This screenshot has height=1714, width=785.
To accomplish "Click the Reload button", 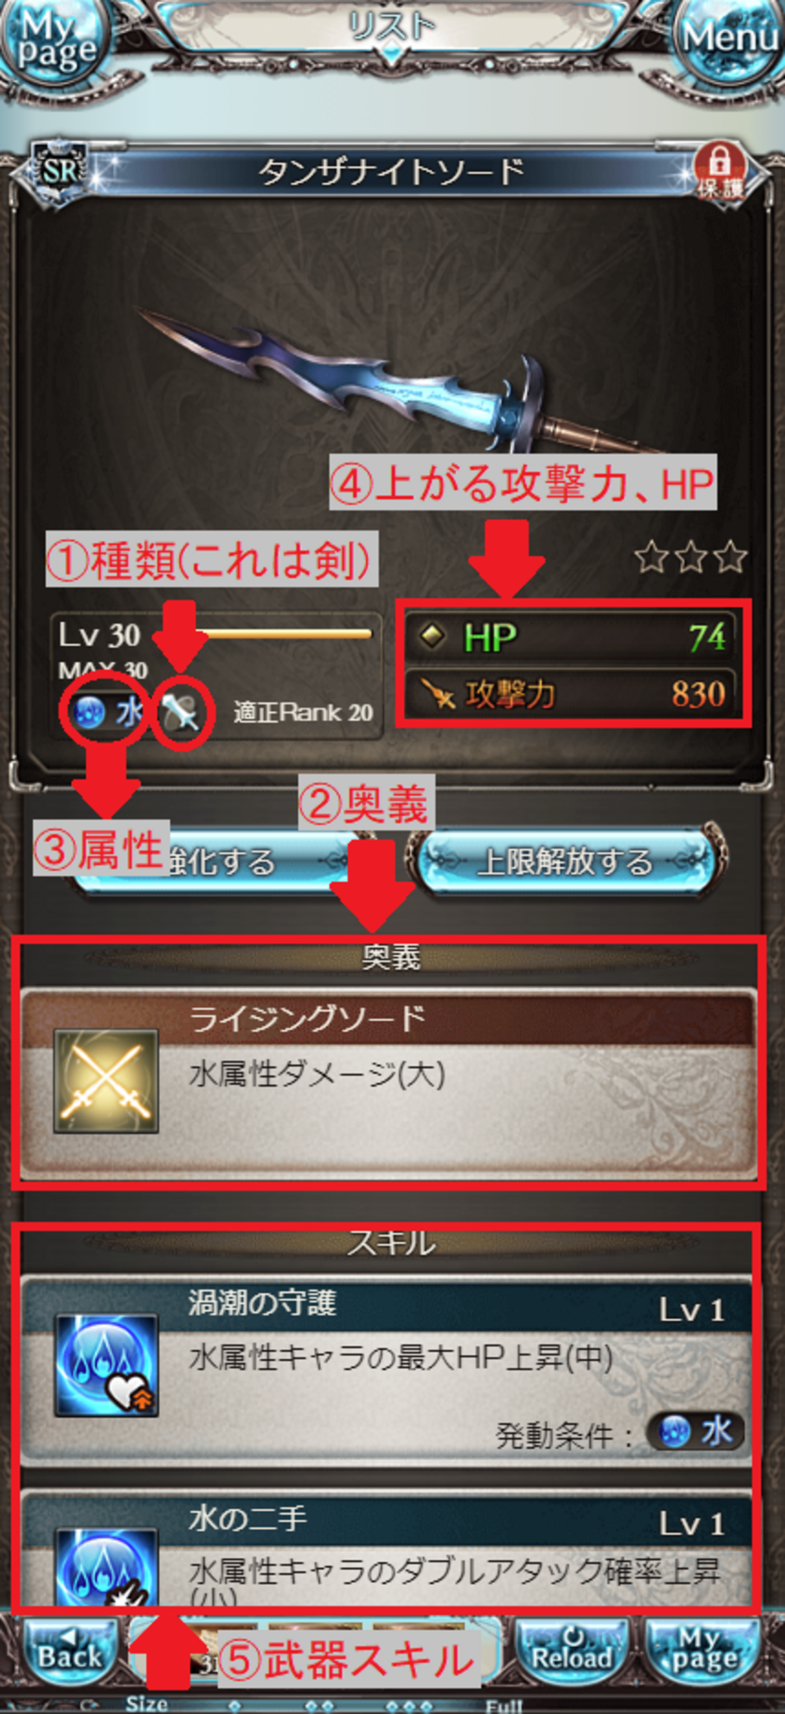I will tap(572, 1655).
